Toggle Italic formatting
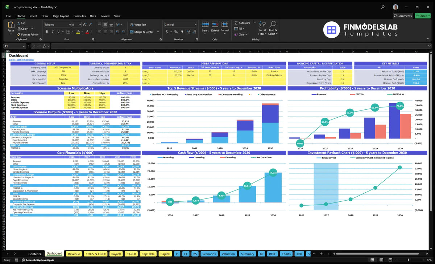Viewport: 435px width, 264px height. (53, 32)
